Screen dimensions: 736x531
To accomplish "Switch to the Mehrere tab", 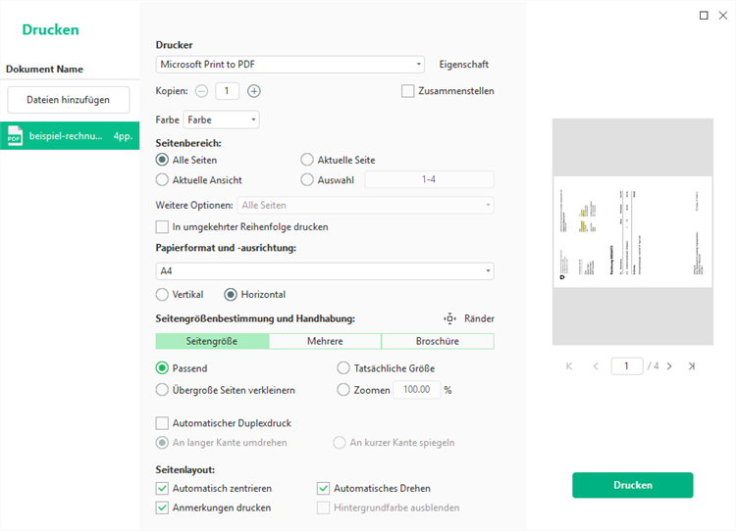I will 325,341.
